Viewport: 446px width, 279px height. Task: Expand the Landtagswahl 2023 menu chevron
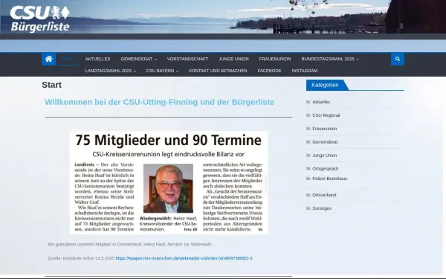[x=135, y=71]
